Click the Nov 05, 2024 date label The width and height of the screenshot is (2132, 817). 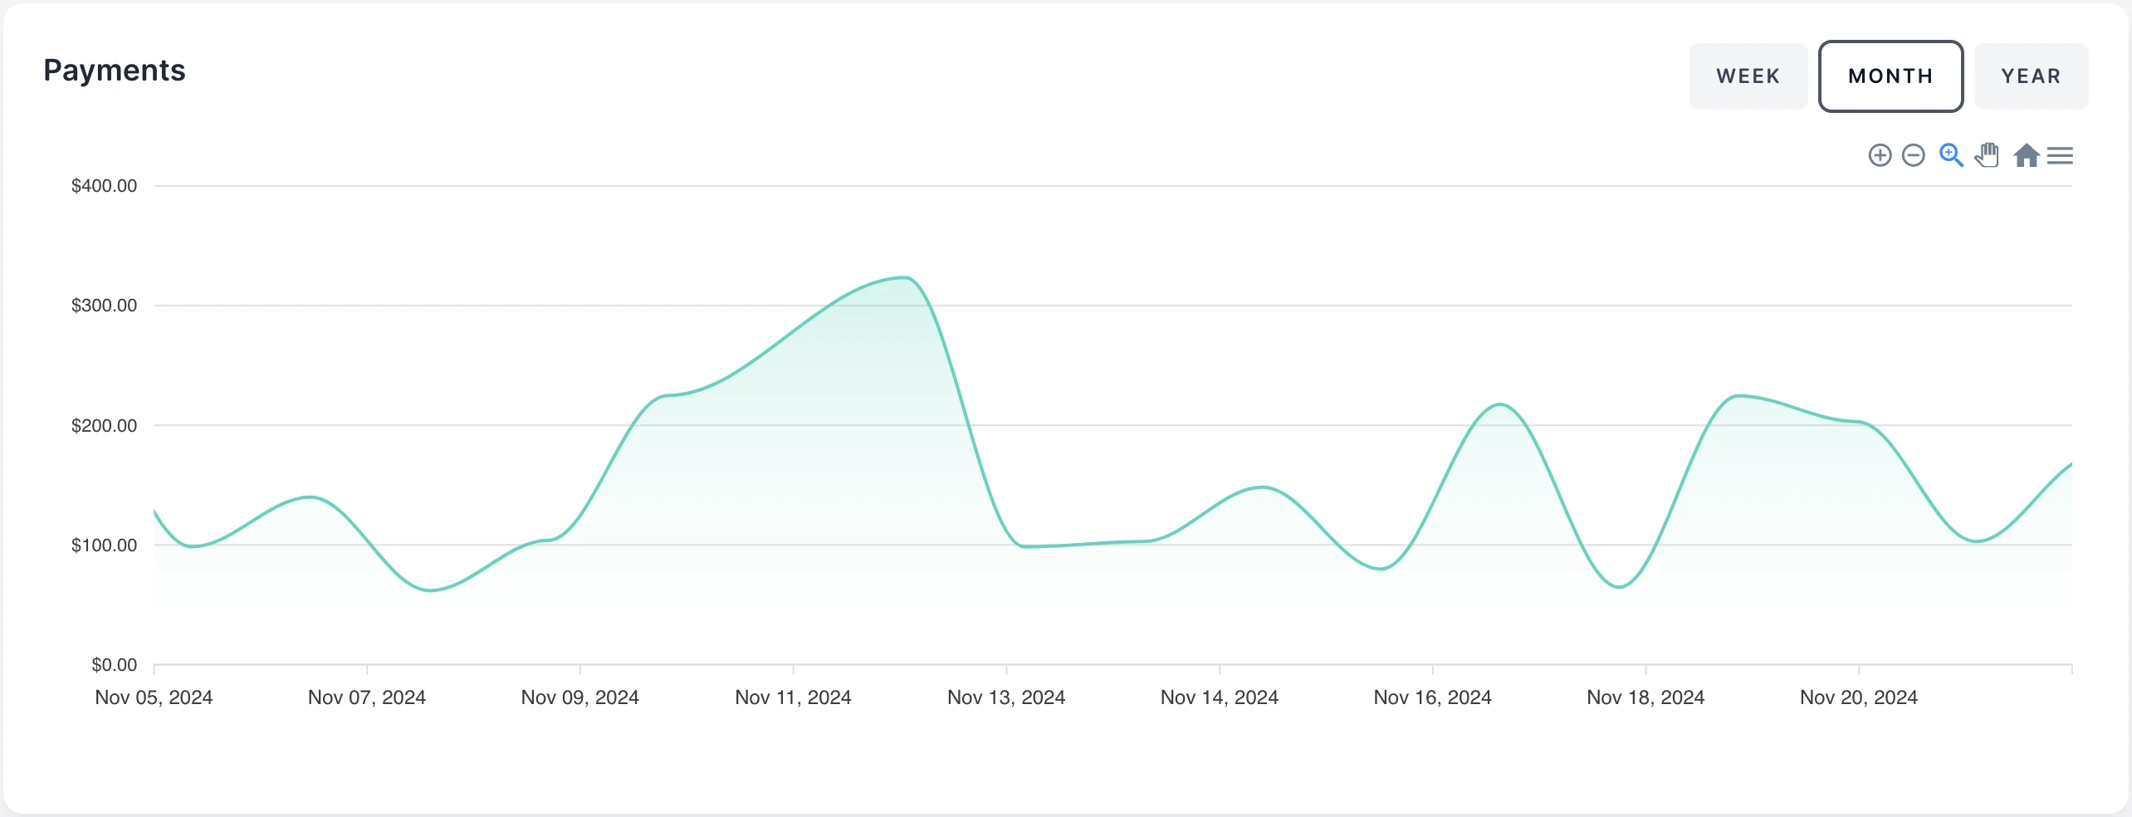coord(154,697)
